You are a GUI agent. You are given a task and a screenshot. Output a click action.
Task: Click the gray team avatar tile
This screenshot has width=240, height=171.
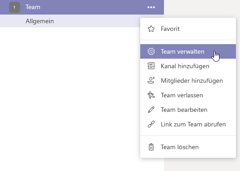click(15, 7)
